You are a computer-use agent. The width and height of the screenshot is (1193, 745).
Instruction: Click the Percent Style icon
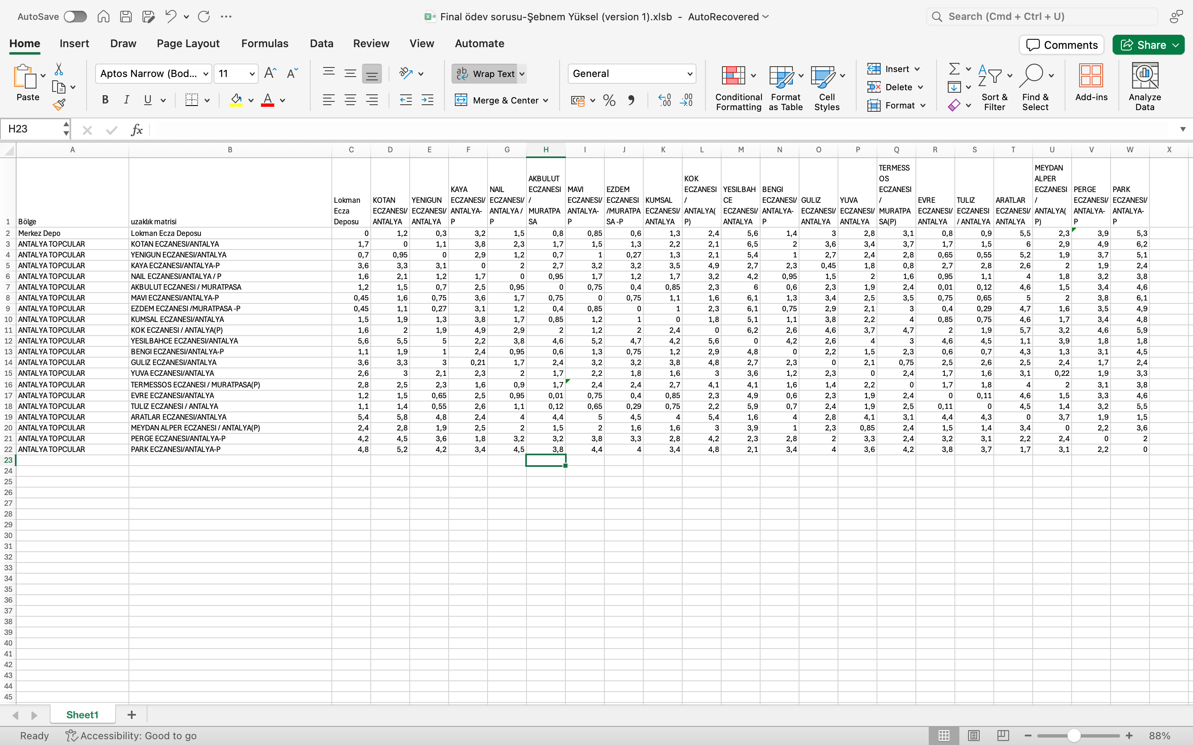click(609, 101)
